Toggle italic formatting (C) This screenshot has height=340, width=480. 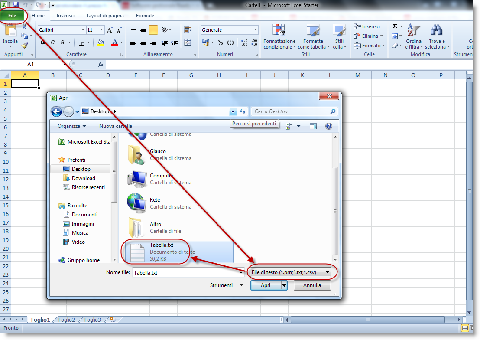click(53, 42)
